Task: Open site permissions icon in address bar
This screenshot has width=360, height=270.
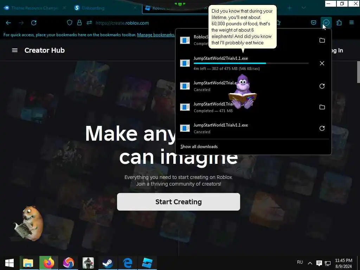Action: pos(89,23)
